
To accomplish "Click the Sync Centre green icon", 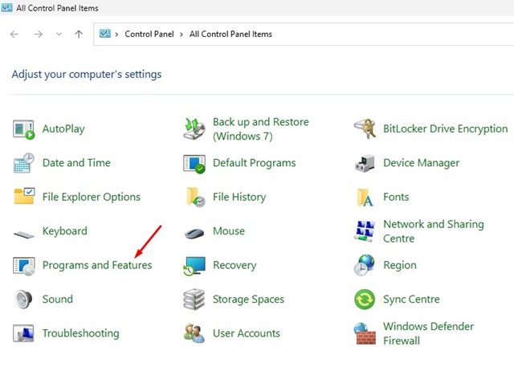I will click(365, 300).
